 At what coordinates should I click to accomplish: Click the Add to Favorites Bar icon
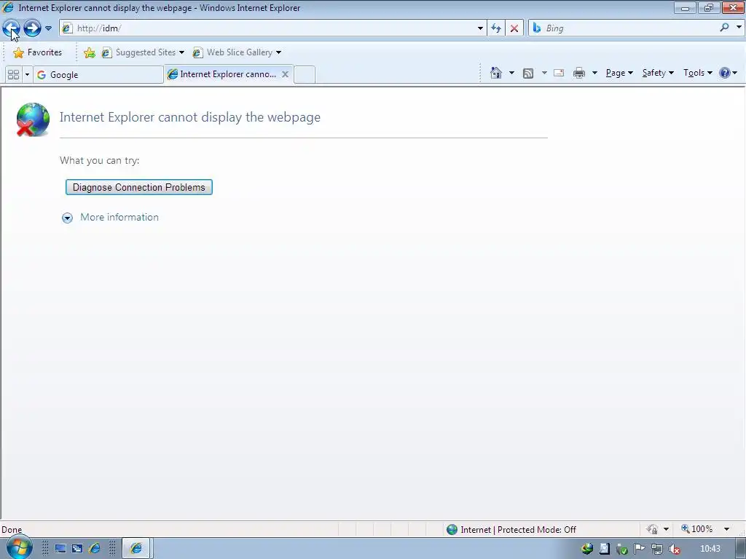coord(90,52)
